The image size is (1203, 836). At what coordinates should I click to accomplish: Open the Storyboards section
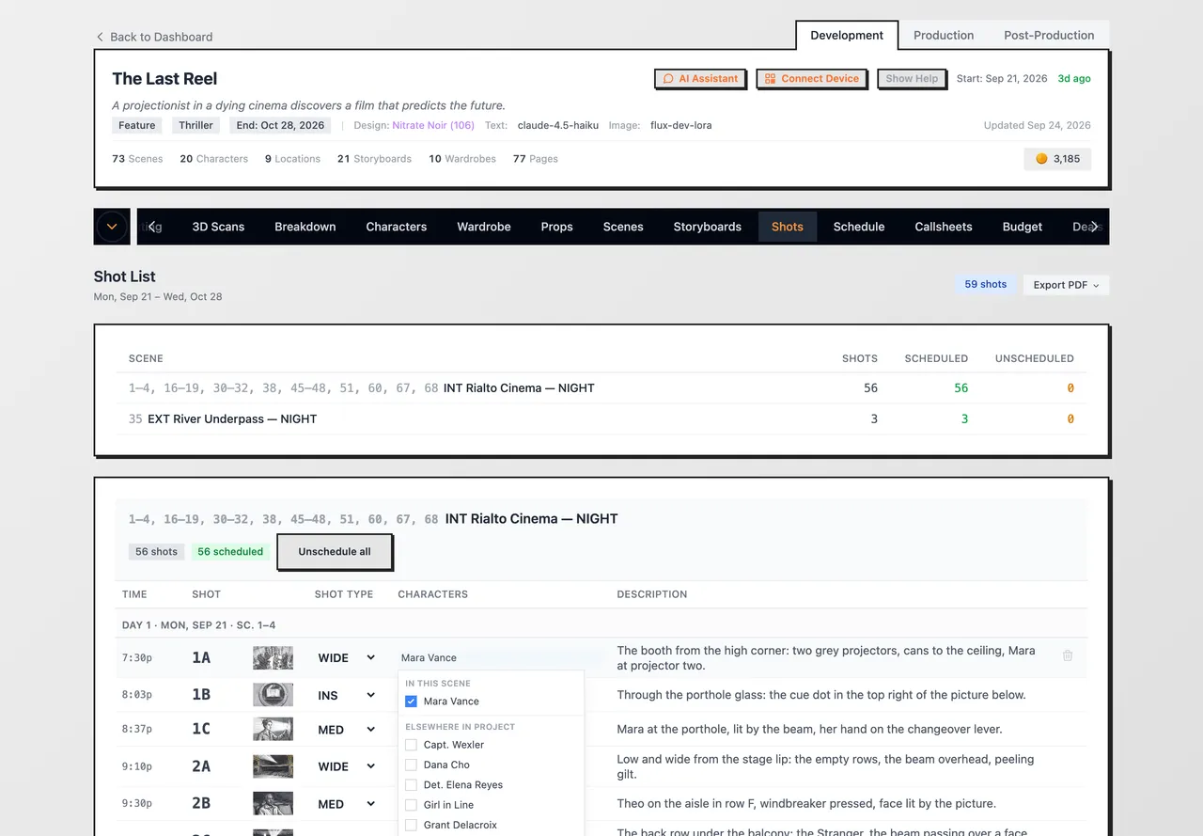click(x=708, y=227)
